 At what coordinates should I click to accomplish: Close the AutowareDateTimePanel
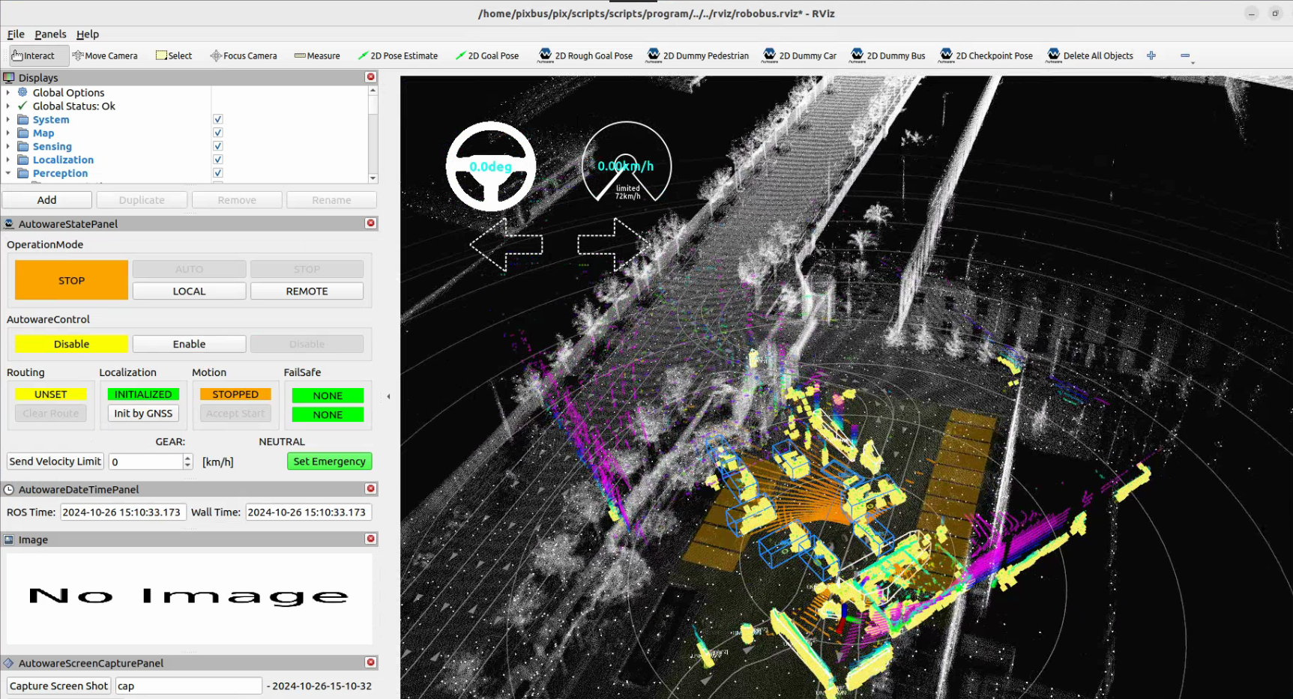[x=370, y=488]
